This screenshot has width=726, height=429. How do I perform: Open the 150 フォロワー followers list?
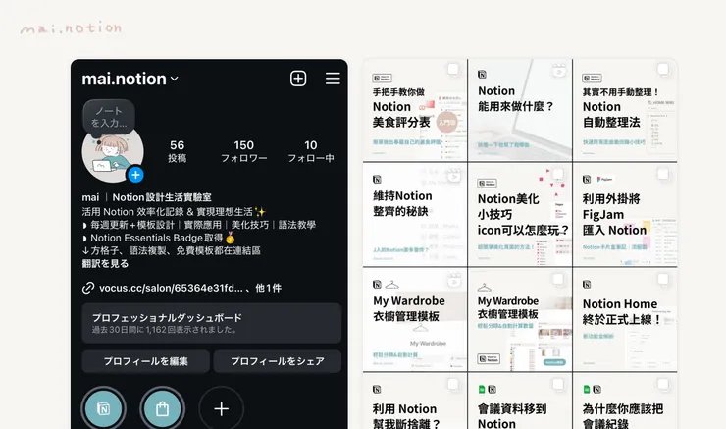243,151
